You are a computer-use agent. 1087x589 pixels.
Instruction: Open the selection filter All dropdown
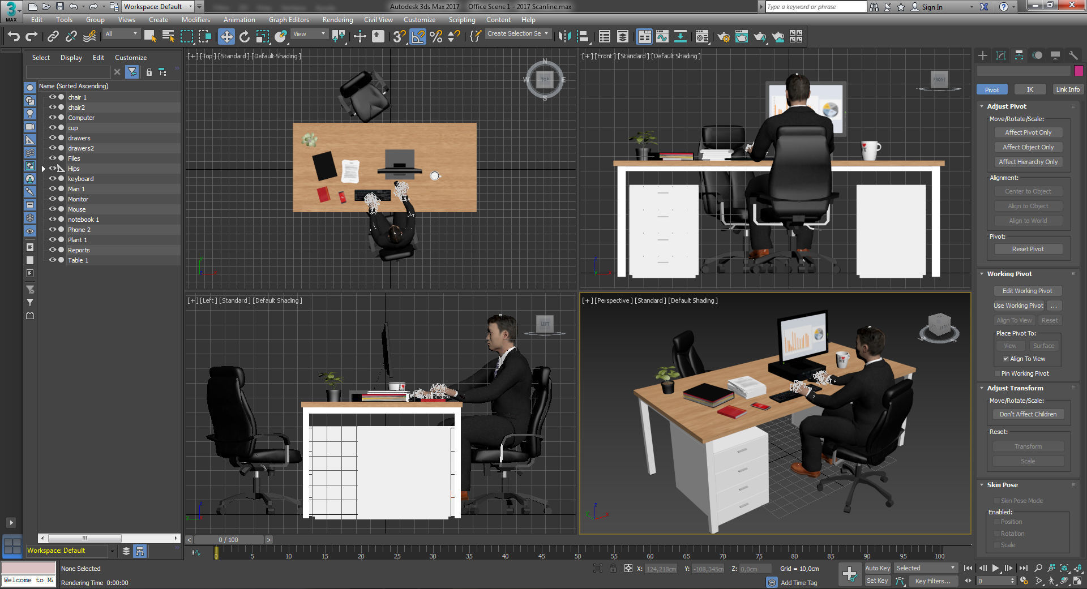[122, 34]
